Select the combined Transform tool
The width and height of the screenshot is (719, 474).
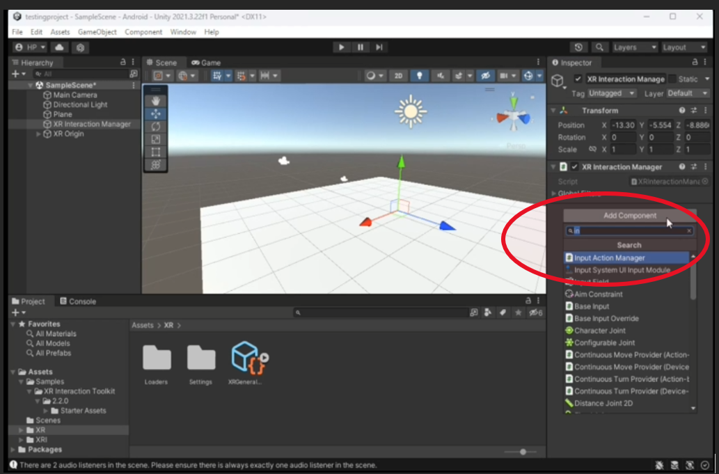pos(156,165)
